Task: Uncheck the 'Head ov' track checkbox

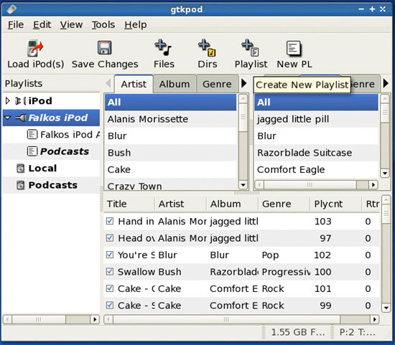Action: pos(110,238)
